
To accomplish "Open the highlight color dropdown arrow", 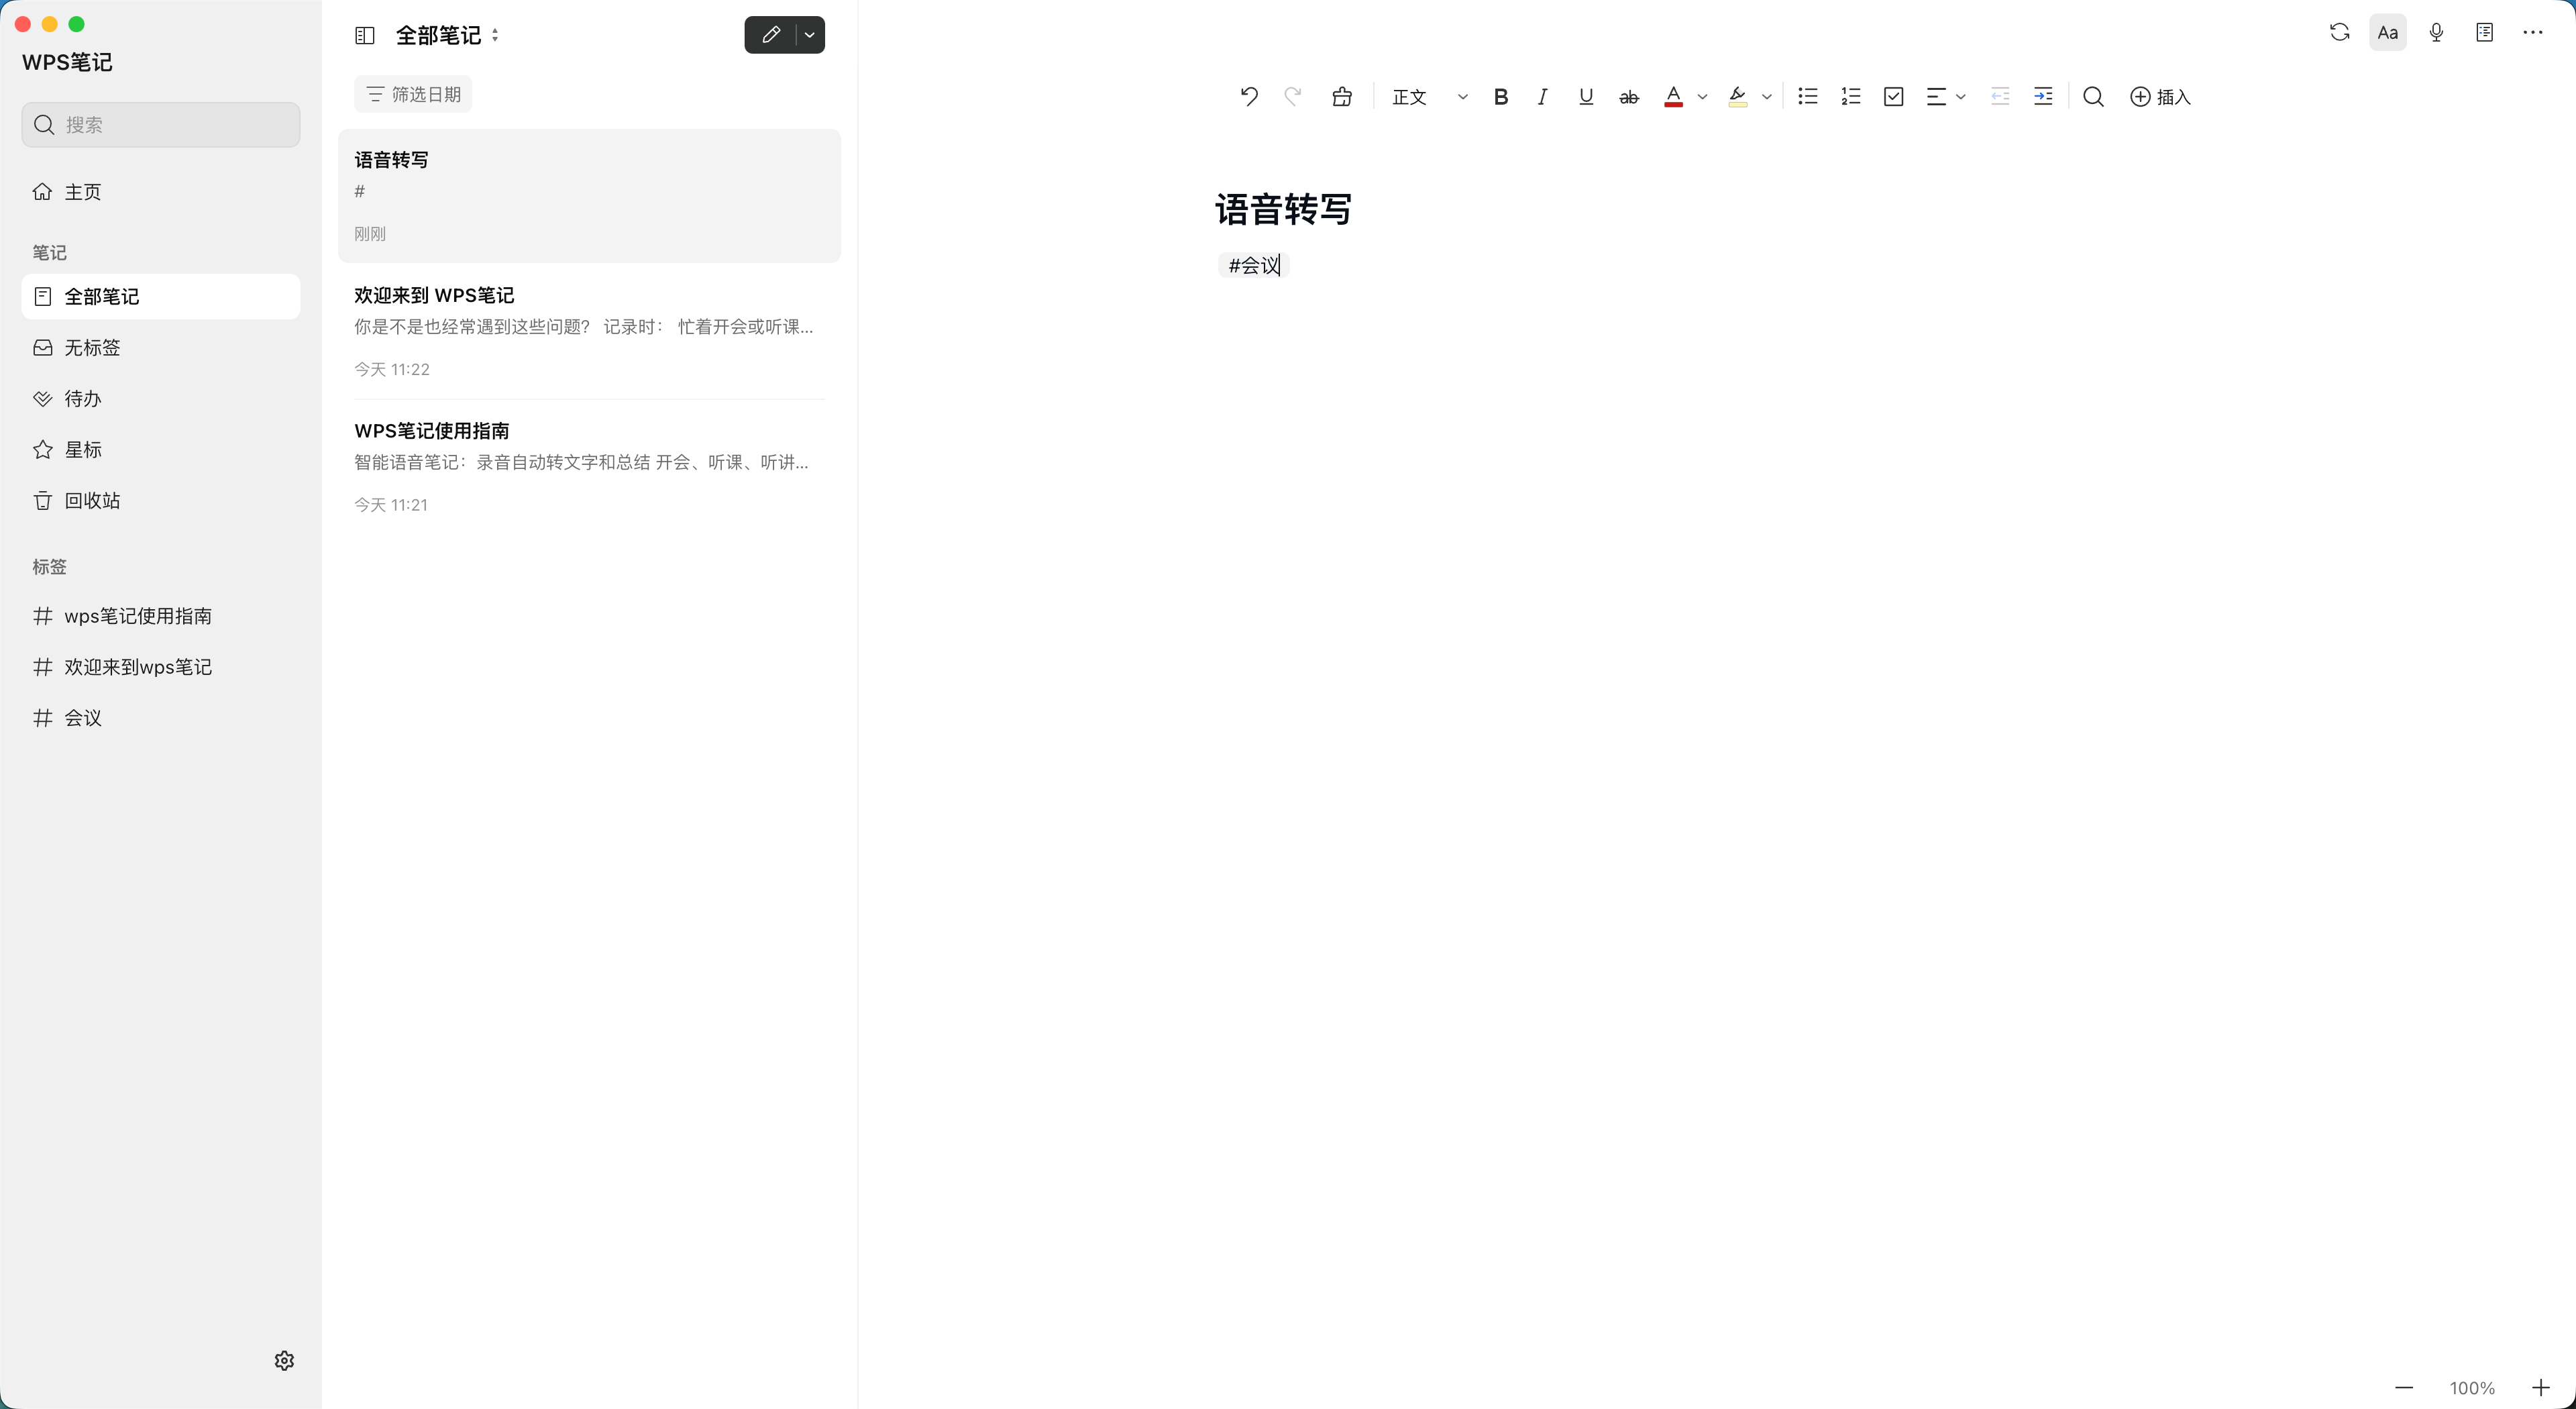I will click(x=1766, y=96).
